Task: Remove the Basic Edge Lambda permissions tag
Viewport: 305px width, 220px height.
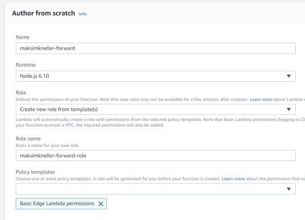Action: (101, 204)
